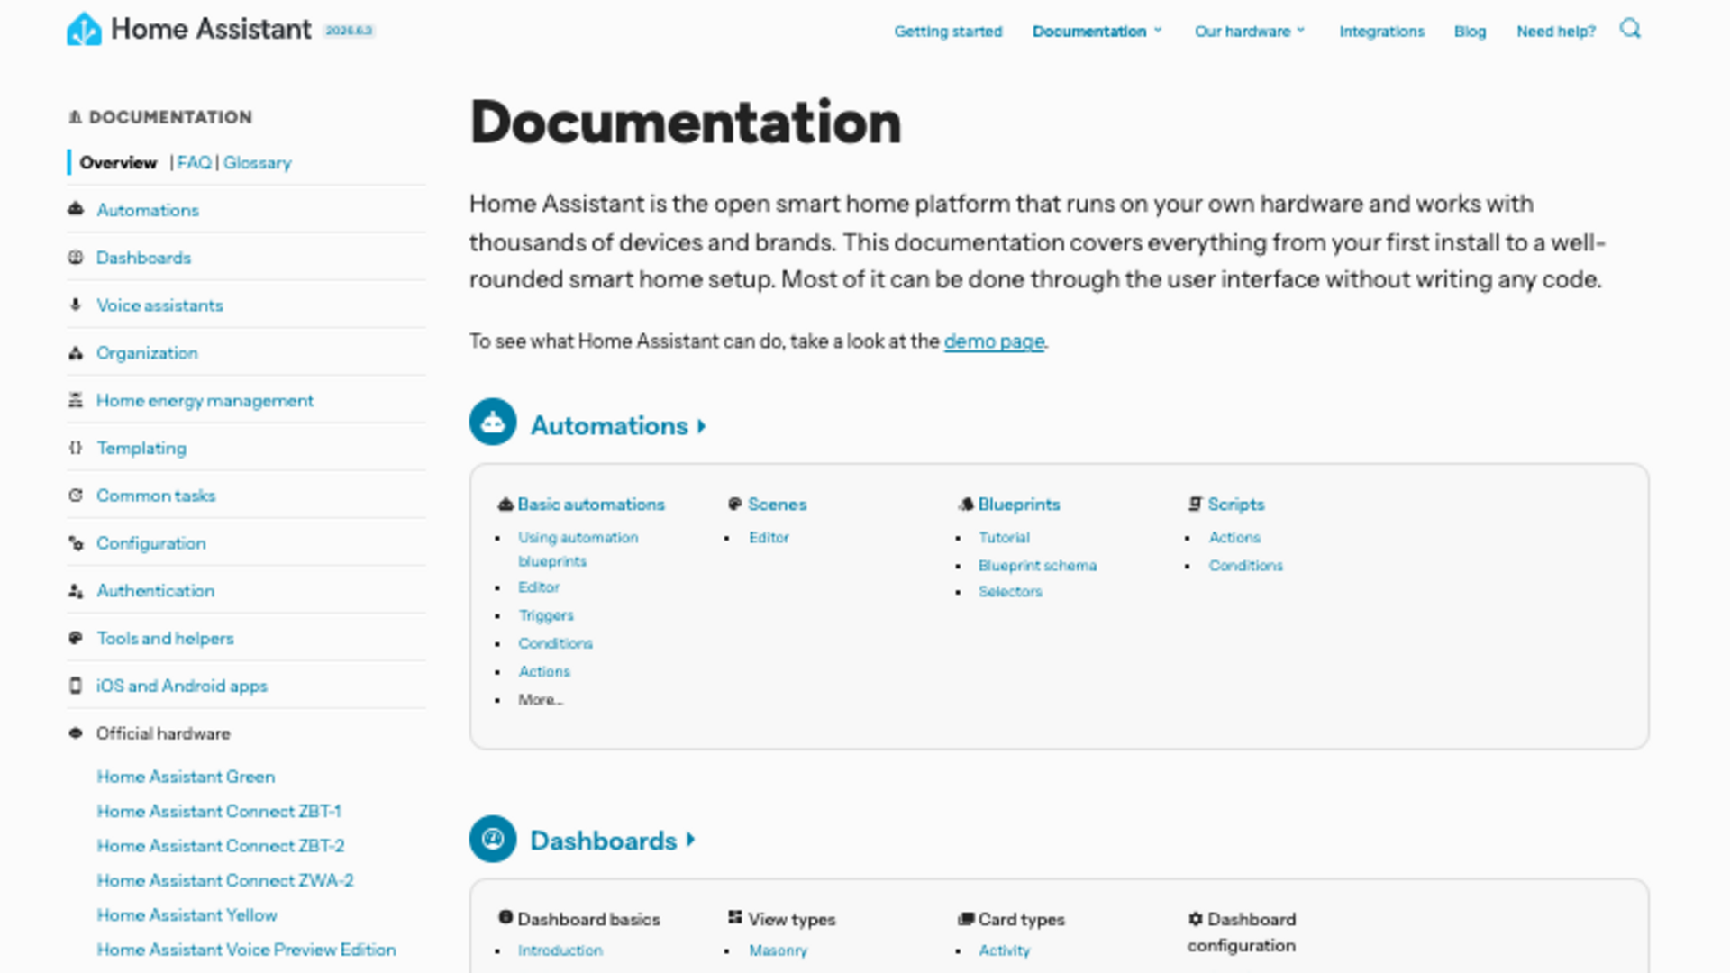This screenshot has height=973, width=1730.
Task: Open the Scenes heading link
Action: pyautogui.click(x=777, y=505)
